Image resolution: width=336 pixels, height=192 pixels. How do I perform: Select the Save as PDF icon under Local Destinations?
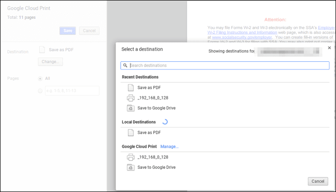click(x=131, y=133)
